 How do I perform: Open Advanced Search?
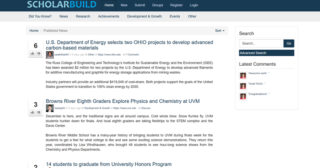click(267, 53)
